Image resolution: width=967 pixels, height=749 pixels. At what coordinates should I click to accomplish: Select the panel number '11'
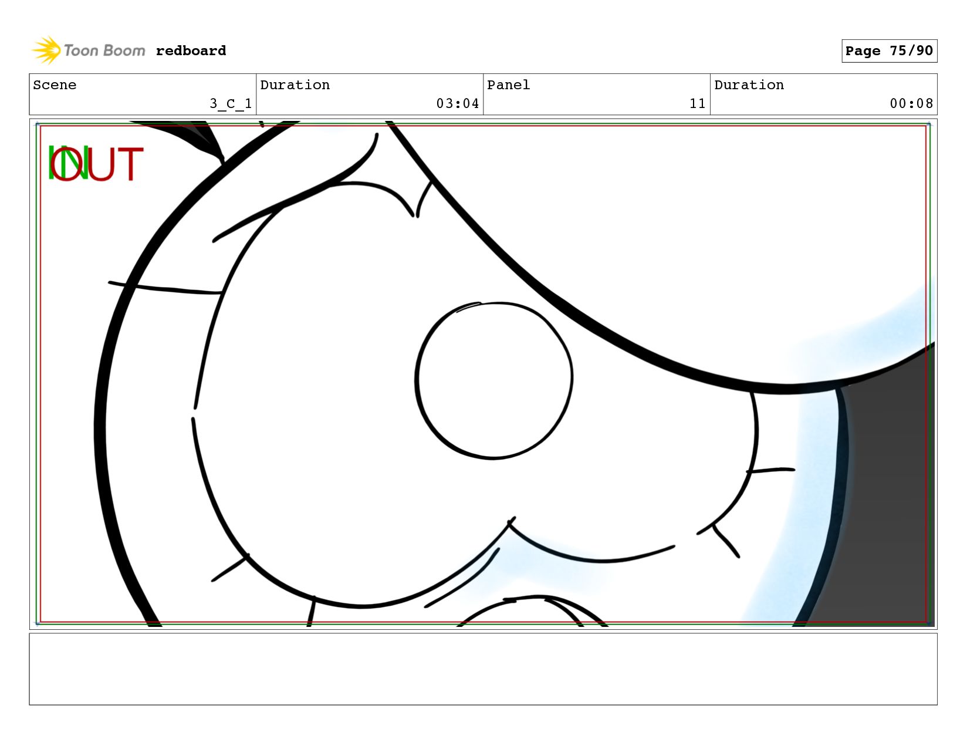tap(697, 104)
